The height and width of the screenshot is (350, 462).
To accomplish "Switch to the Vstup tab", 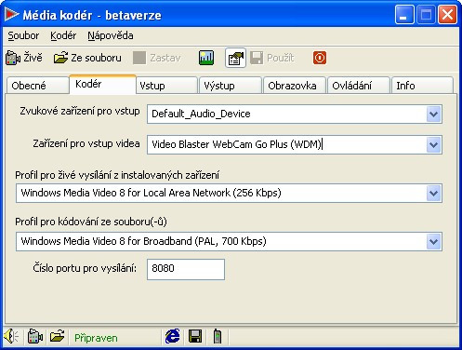I will pyautogui.click(x=166, y=86).
